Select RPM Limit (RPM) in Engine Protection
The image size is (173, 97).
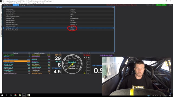pos(41,55)
